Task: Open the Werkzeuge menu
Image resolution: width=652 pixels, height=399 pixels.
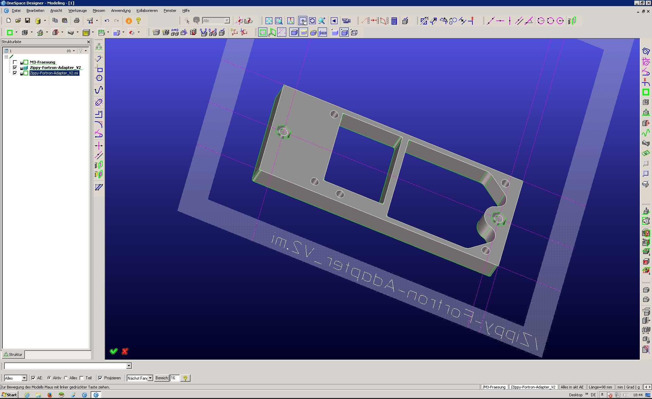Action: click(77, 11)
